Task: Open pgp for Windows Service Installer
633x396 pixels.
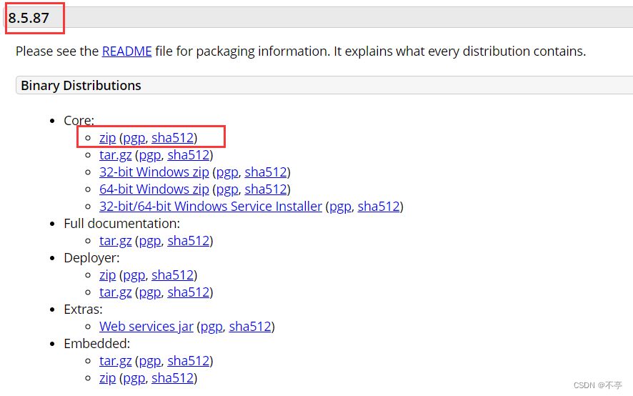Action: (340, 207)
